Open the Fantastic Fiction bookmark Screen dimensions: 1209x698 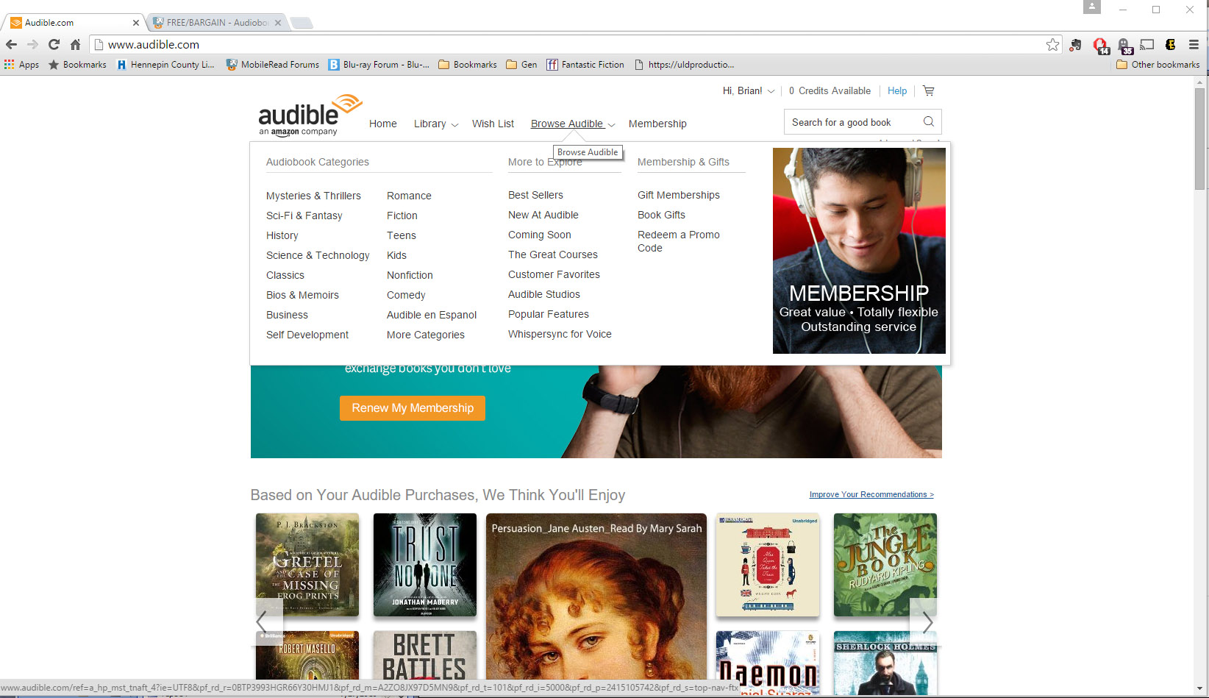[x=585, y=65]
